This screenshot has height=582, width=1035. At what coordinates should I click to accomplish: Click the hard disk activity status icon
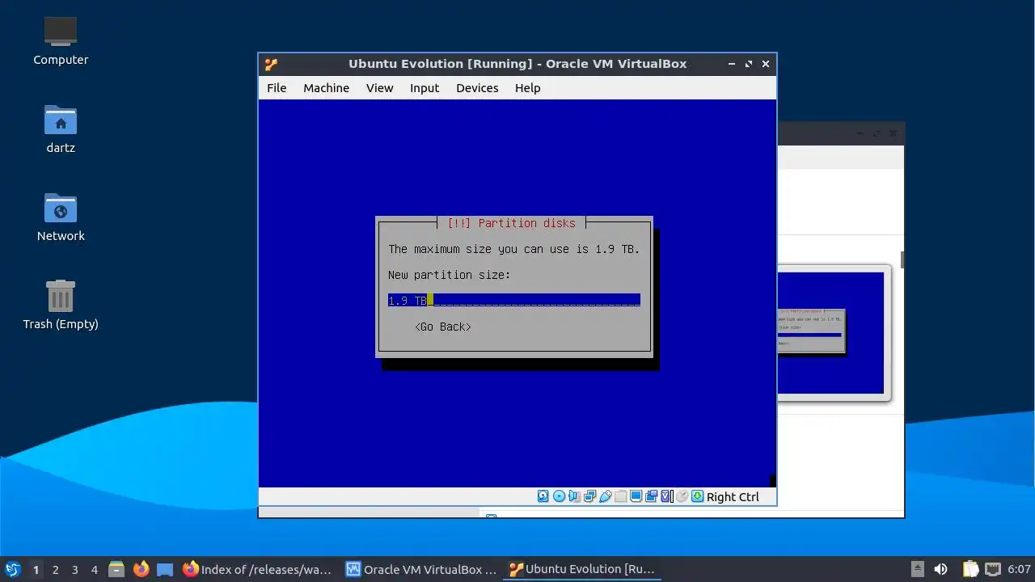tap(543, 496)
